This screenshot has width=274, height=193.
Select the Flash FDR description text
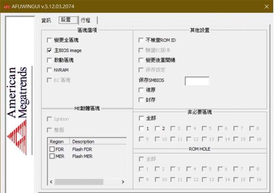pyautogui.click(x=82, y=149)
